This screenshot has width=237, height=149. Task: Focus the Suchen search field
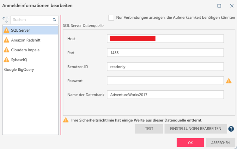[32, 20]
